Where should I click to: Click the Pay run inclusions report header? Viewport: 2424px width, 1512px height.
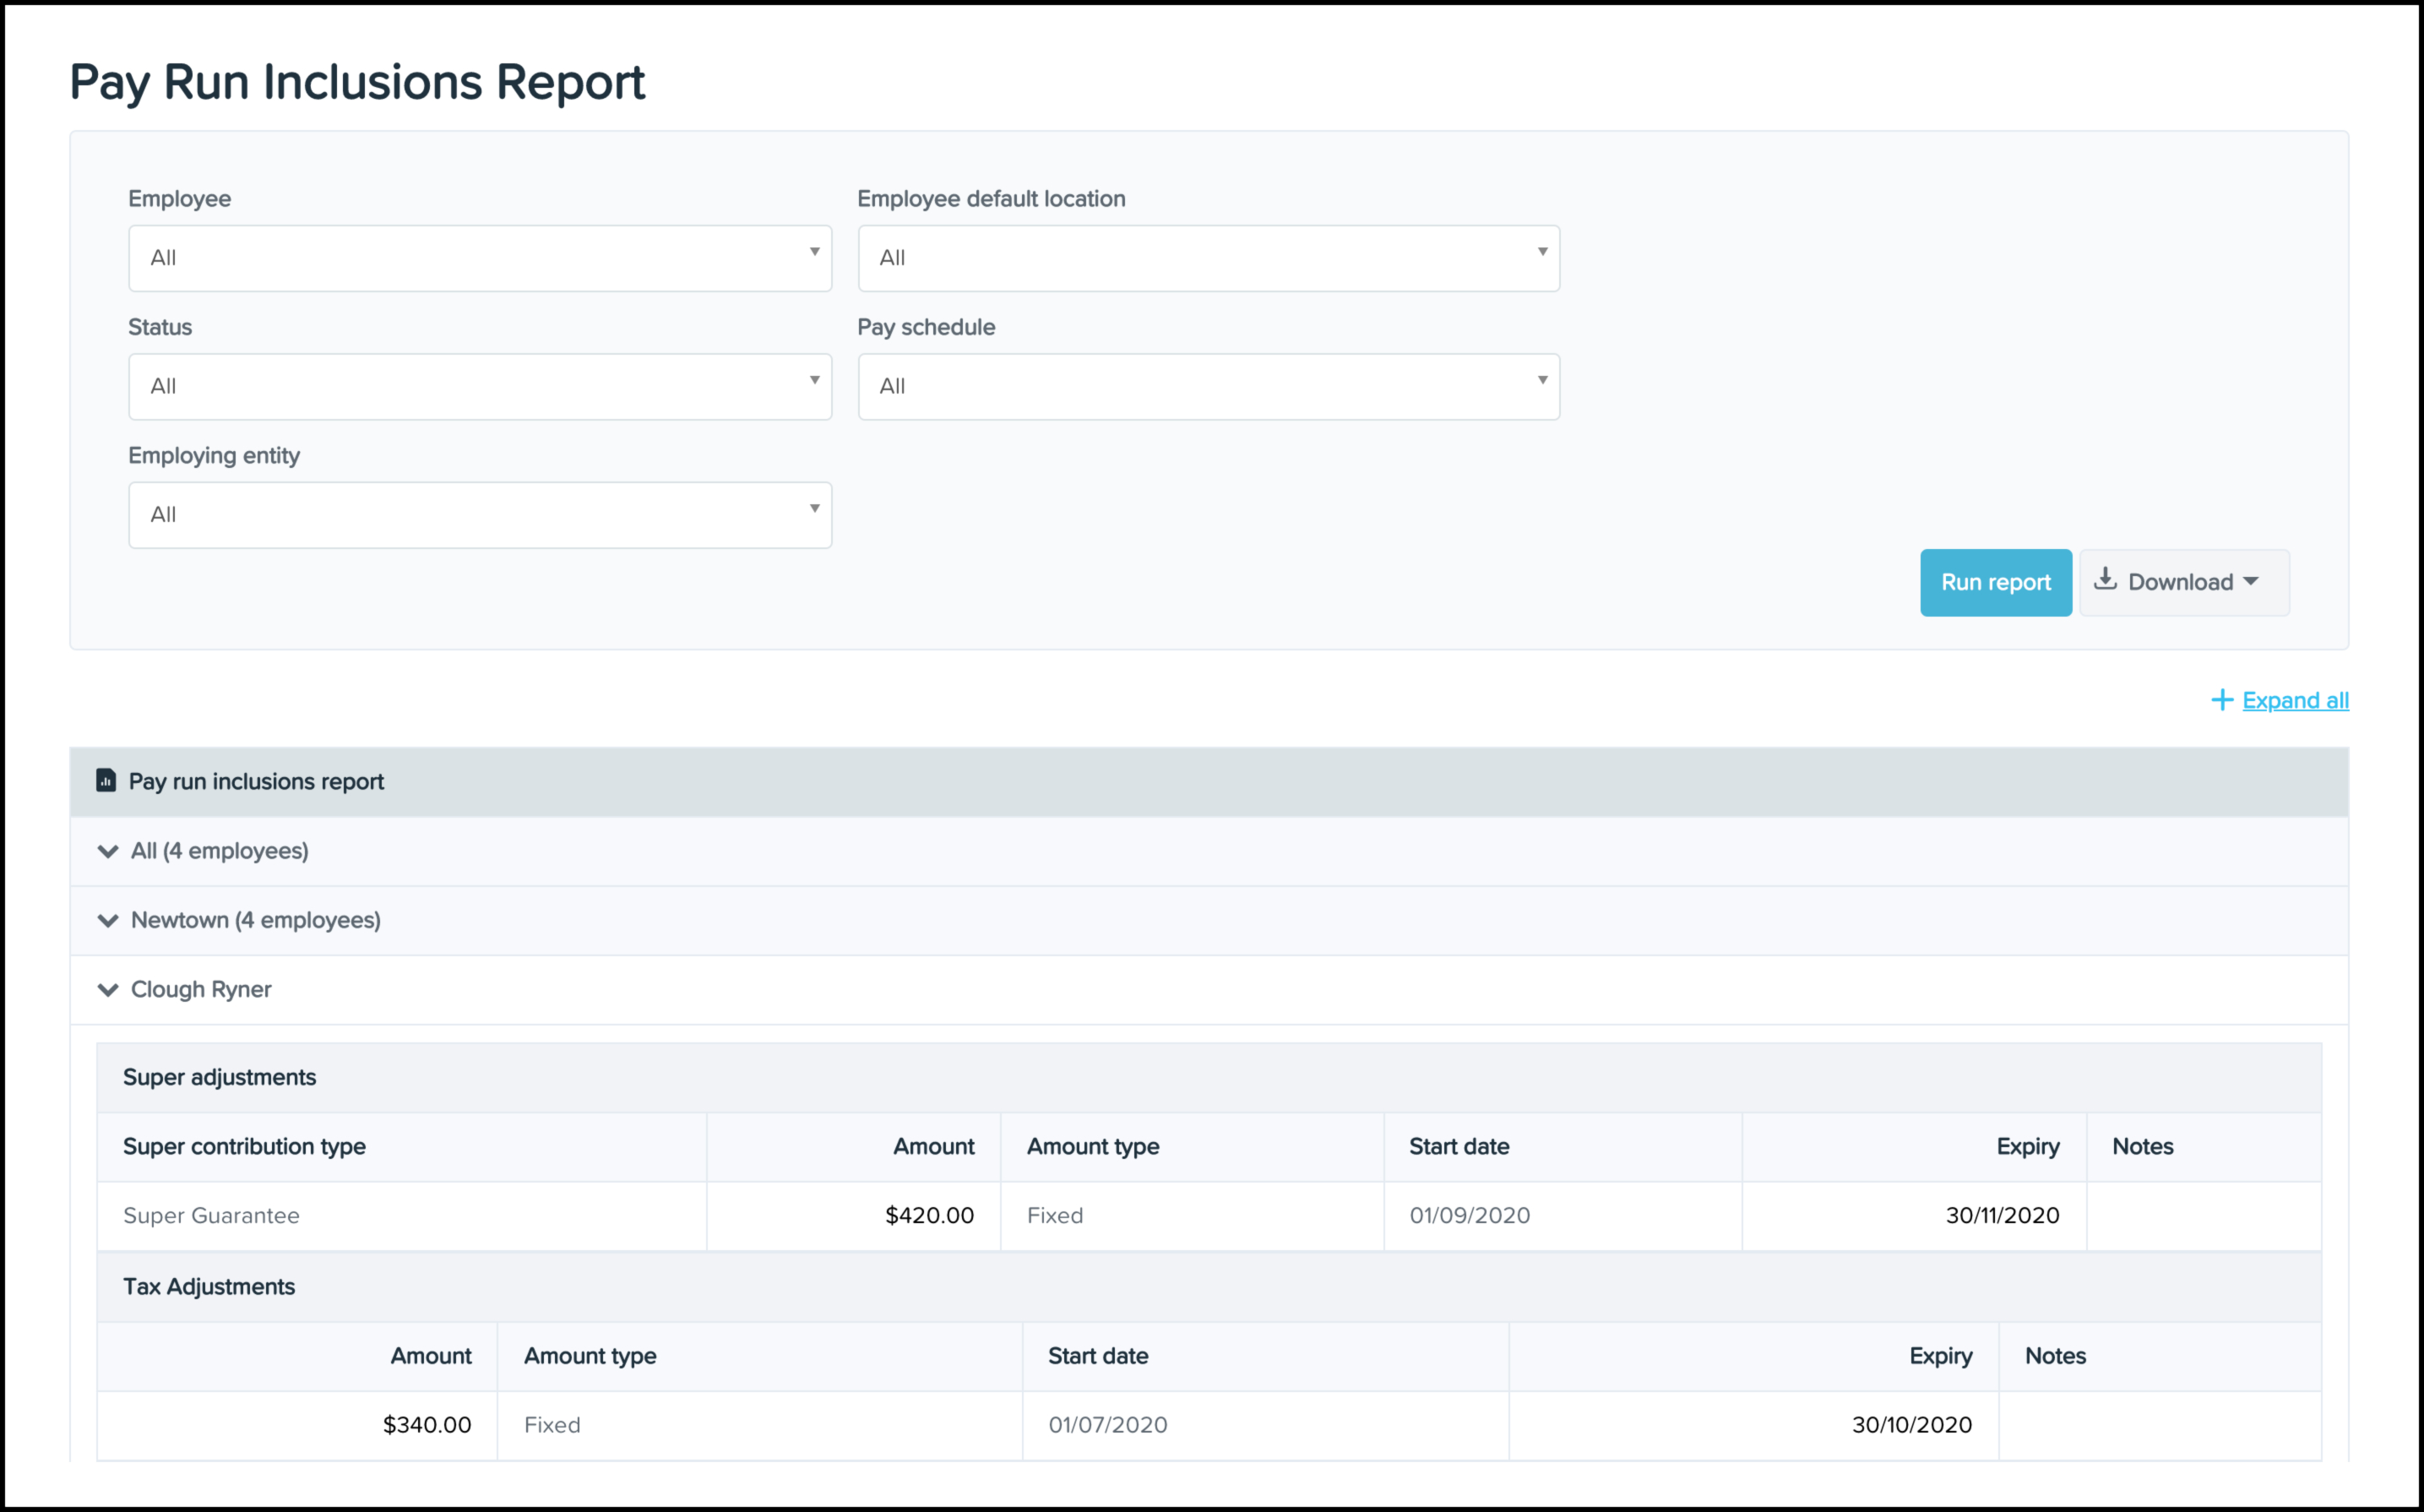pyautogui.click(x=256, y=781)
